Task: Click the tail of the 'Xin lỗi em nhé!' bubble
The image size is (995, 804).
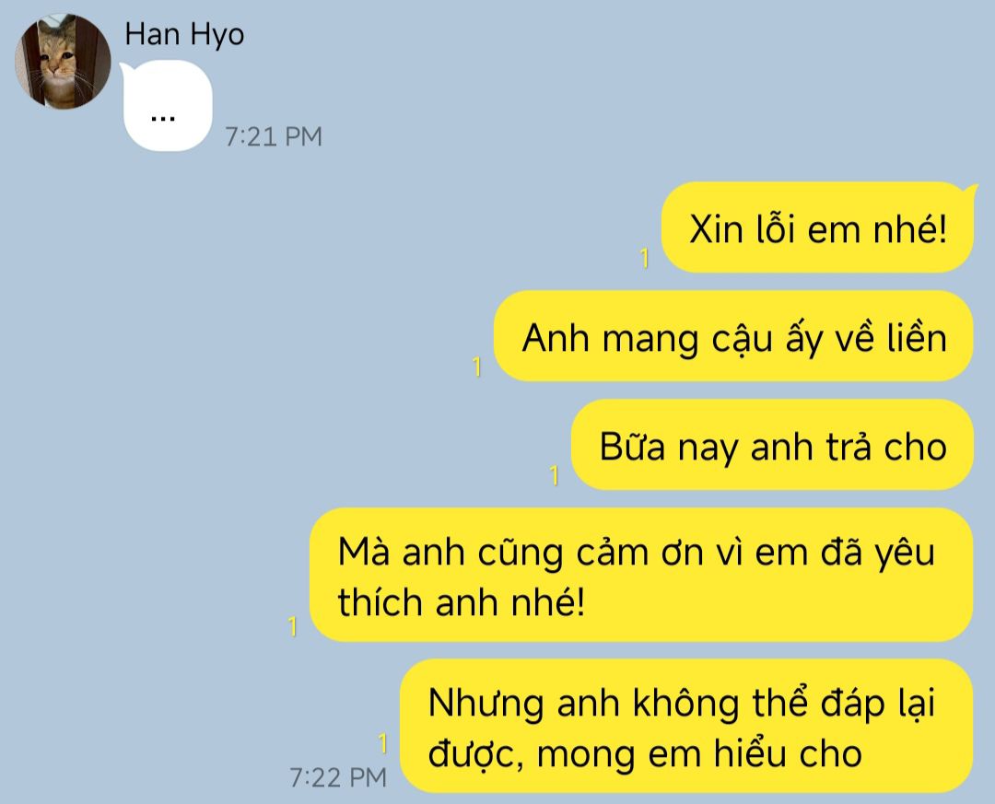Action: coord(969,189)
